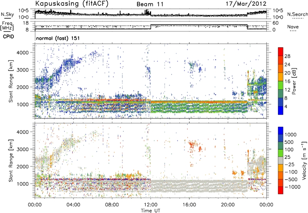Click the '500' tick on Velocity colorbar
The height and width of the screenshot is (213, 308).
[x=289, y=142]
